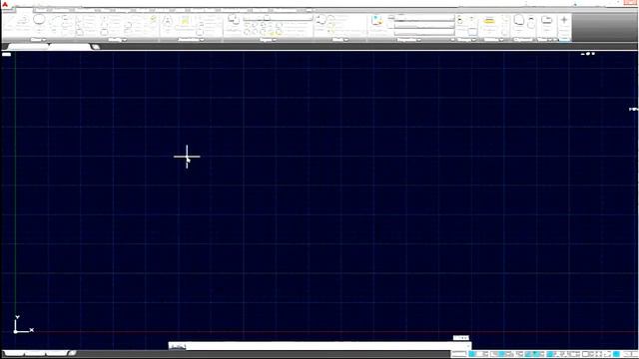Click the viewport controls label at top-left
The image size is (639, 359).
pyautogui.click(x=7, y=54)
